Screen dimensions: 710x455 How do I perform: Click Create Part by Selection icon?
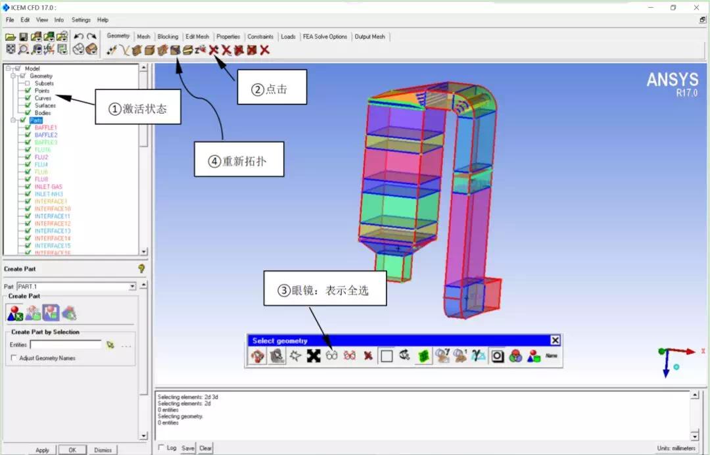pyautogui.click(x=14, y=312)
